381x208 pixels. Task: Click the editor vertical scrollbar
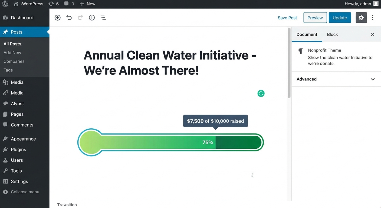point(289,63)
